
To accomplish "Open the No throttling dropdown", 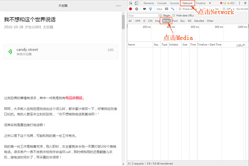I will (242, 9).
